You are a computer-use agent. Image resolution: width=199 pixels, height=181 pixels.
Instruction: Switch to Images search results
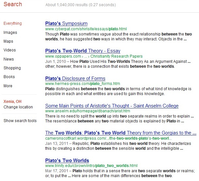(x=10, y=33)
